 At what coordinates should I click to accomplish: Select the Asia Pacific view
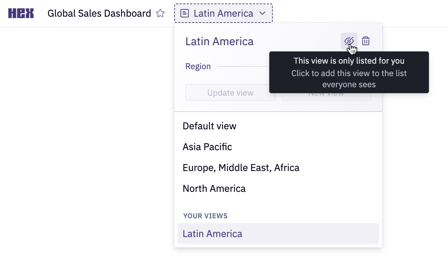click(207, 147)
